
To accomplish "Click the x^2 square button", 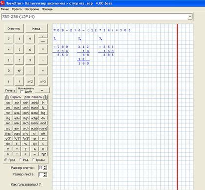I will pos(30,82).
